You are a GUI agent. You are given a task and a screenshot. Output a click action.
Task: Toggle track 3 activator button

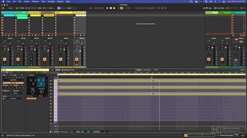31,59
